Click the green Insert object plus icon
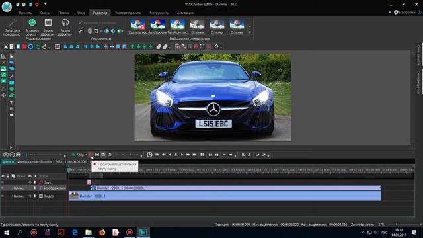Image resolution: width=423 pixels, height=238 pixels. pos(32,22)
